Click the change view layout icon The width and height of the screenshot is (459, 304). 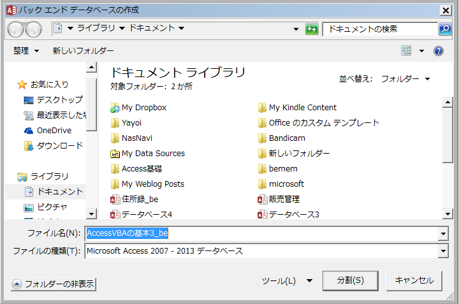coord(407,51)
